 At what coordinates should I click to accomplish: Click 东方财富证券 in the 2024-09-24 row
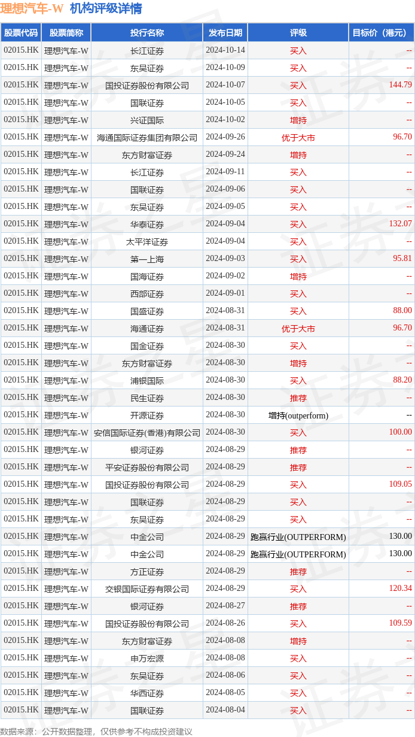tap(147, 154)
